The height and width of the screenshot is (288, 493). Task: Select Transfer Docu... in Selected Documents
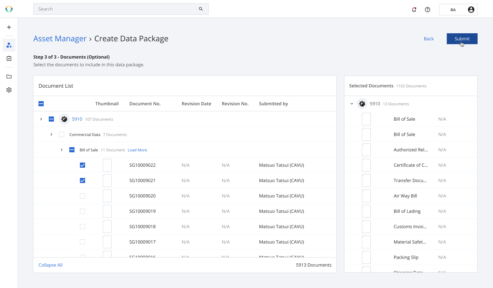411,180
